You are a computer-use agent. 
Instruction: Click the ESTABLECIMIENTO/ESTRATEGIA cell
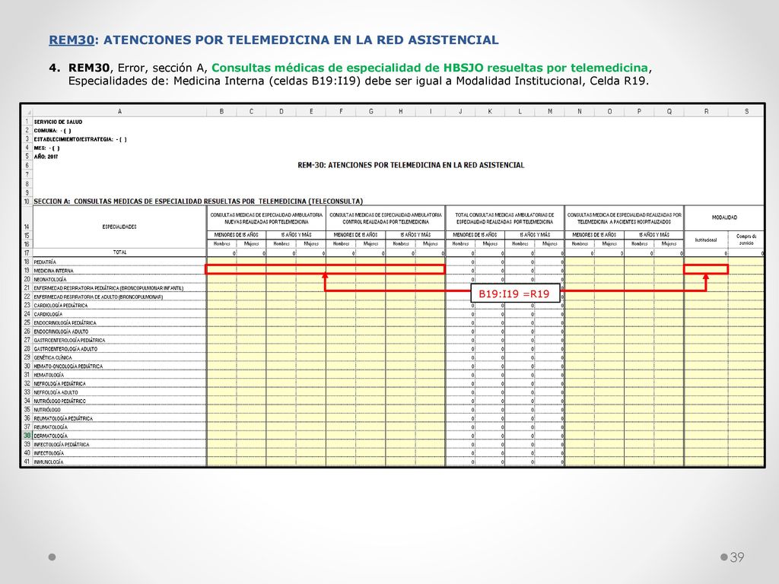coord(81,140)
